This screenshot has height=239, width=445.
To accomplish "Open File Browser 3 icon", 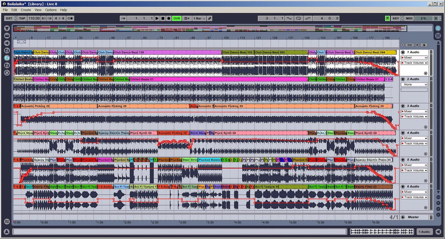I will coord(7,65).
